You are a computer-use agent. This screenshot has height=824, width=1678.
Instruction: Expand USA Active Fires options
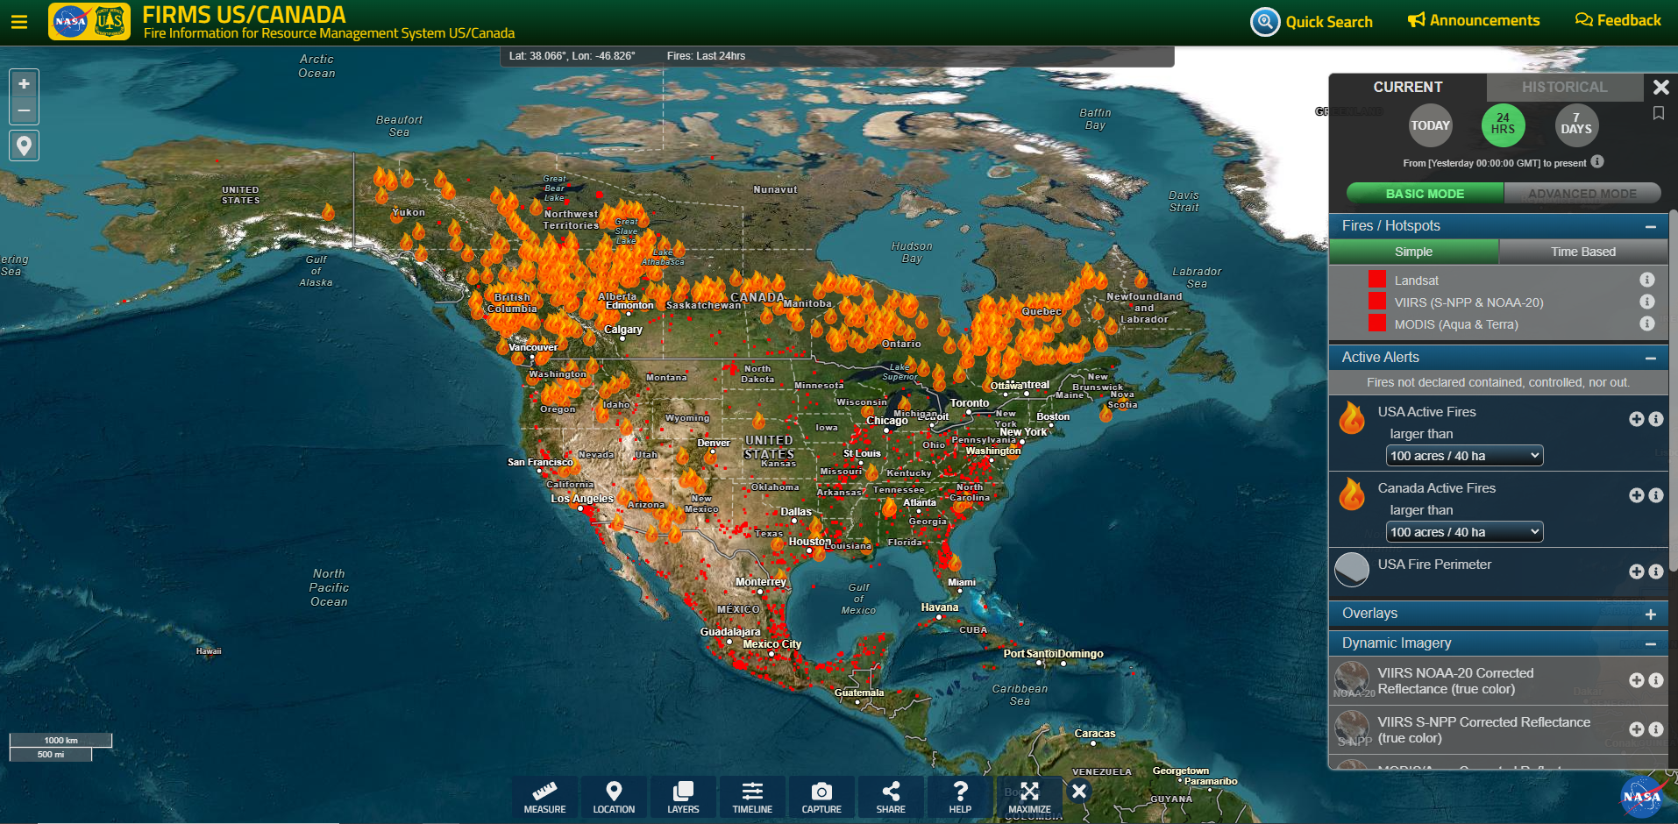pos(1636,419)
